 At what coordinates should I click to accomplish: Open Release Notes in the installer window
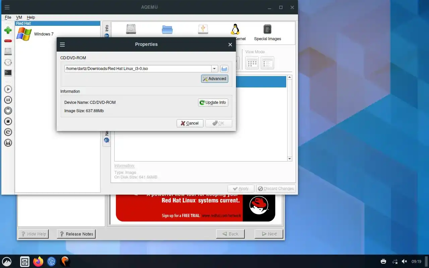pyautogui.click(x=76, y=234)
